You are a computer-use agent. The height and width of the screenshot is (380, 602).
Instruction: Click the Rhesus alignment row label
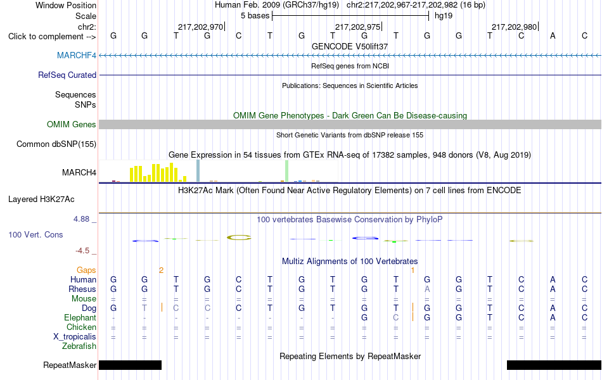82,289
